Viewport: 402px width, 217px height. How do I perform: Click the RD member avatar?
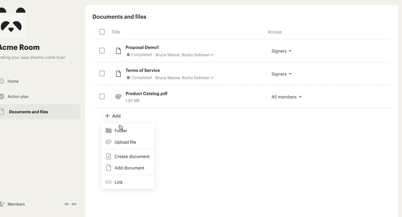(x=67, y=204)
